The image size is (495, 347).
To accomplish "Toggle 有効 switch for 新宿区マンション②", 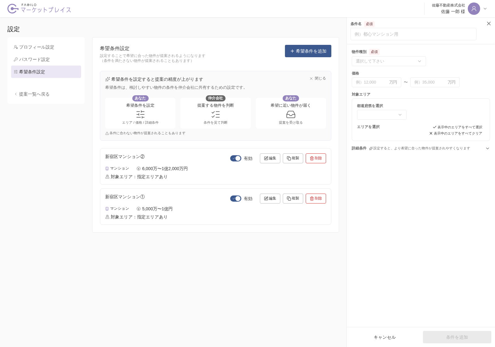I will [x=236, y=158].
